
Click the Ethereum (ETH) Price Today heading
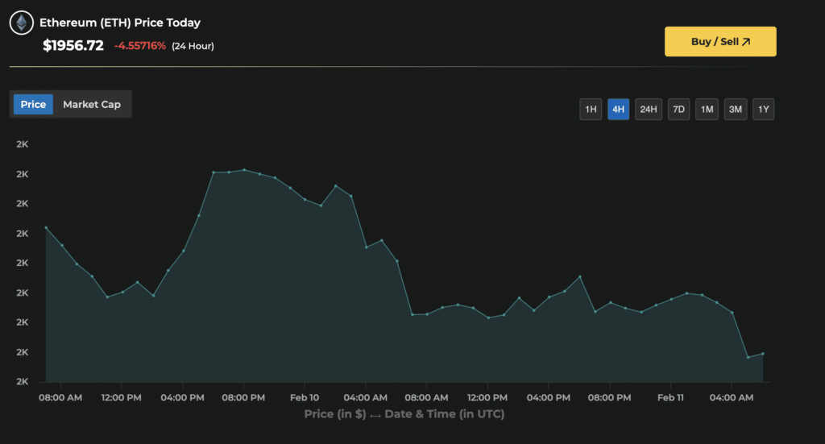pyautogui.click(x=120, y=23)
